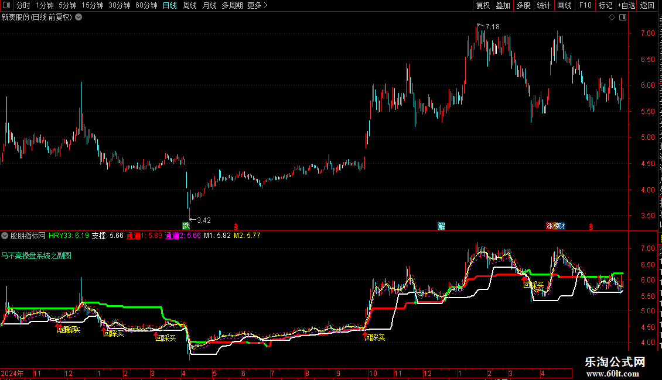
Task: Click the 3.42 low price label
Action: click(204, 220)
